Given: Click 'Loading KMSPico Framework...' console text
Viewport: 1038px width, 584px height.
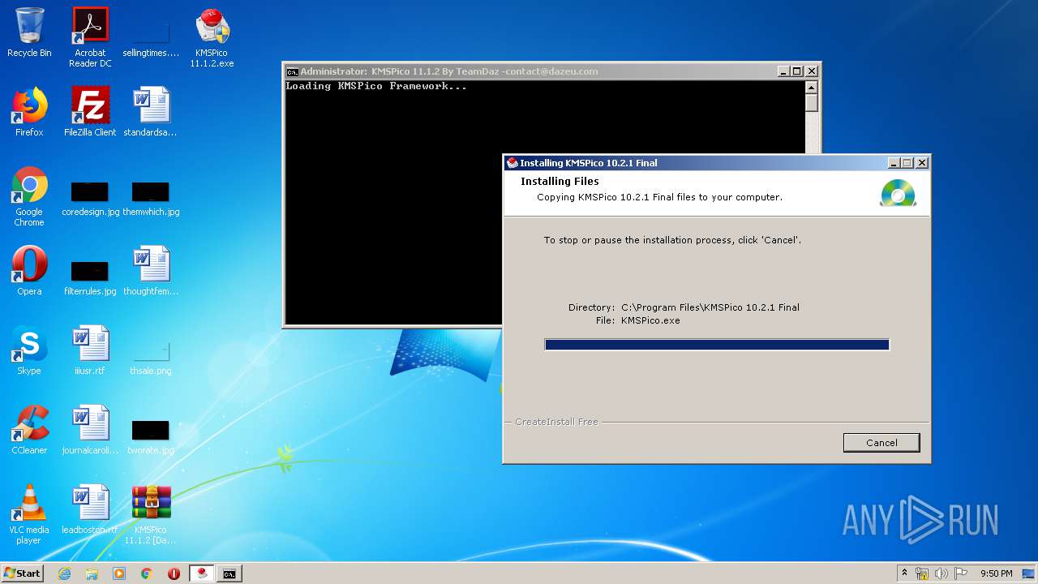Looking at the screenshot, I should point(376,86).
